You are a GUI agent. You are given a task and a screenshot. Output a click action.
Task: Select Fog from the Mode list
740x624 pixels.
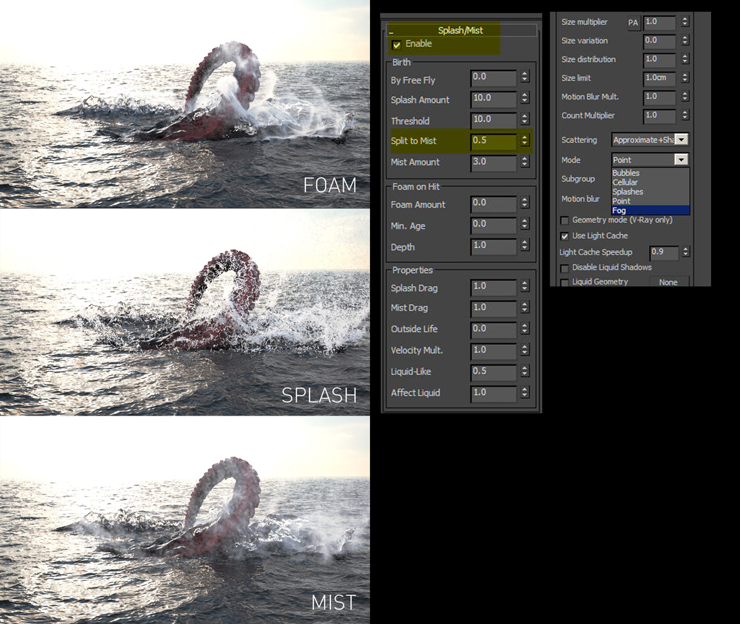(620, 210)
